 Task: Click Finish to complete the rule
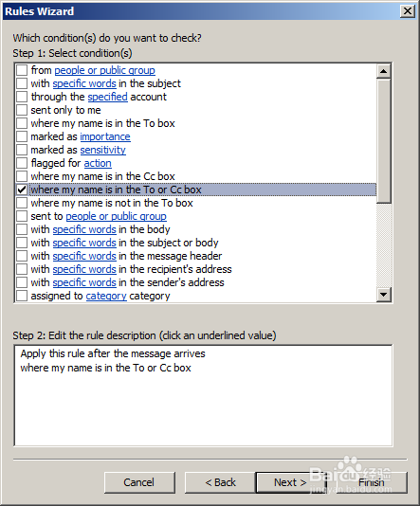click(372, 482)
